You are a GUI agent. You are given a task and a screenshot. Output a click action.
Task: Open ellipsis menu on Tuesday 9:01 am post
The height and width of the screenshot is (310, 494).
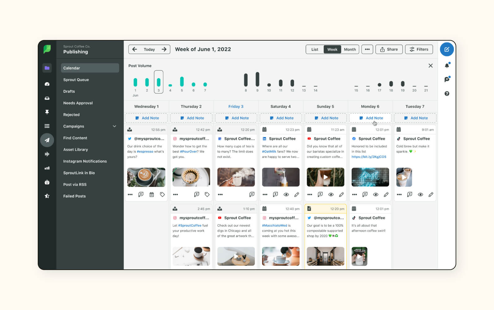(399, 194)
